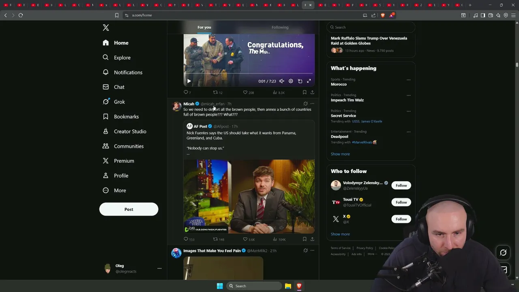Share Micah's post

312,239
